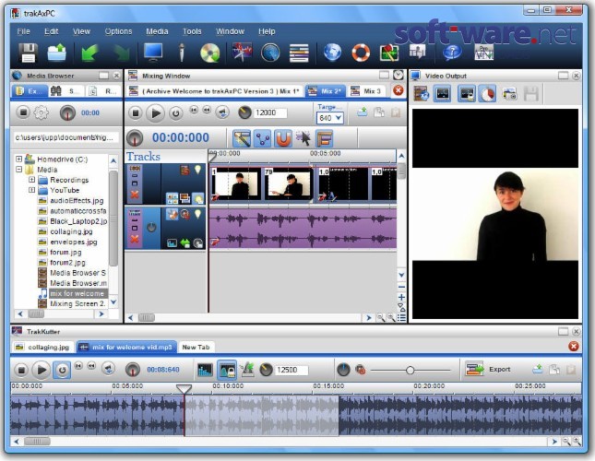The image size is (595, 461).
Task: Click the master volume knob beside 00:00:000
Action: tap(135, 138)
